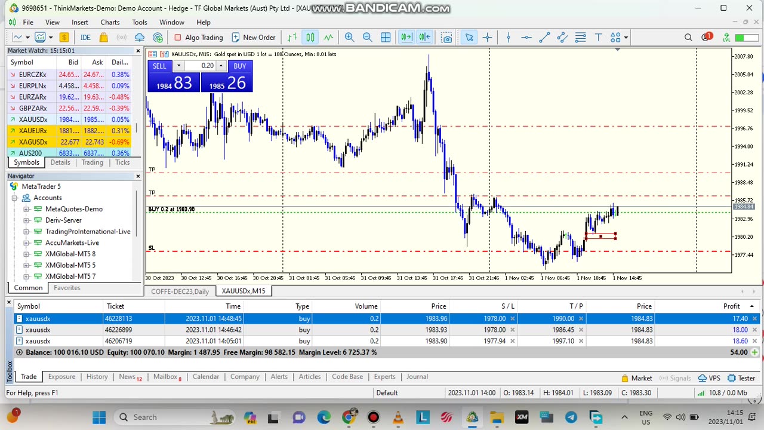Open Market link in Toolbox bar
The image size is (764, 430).
(637, 378)
